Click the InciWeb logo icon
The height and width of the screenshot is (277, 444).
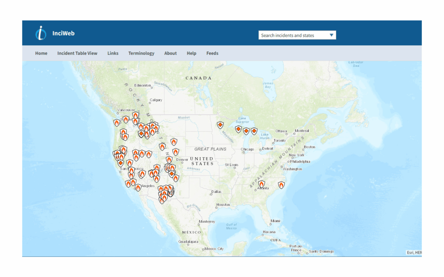point(41,33)
